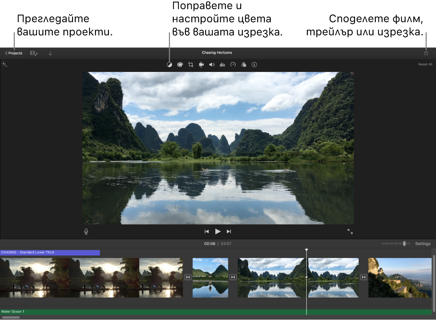Image resolution: width=436 pixels, height=320 pixels.
Task: Toggle the voiceover microphone recording
Action: (x=86, y=231)
